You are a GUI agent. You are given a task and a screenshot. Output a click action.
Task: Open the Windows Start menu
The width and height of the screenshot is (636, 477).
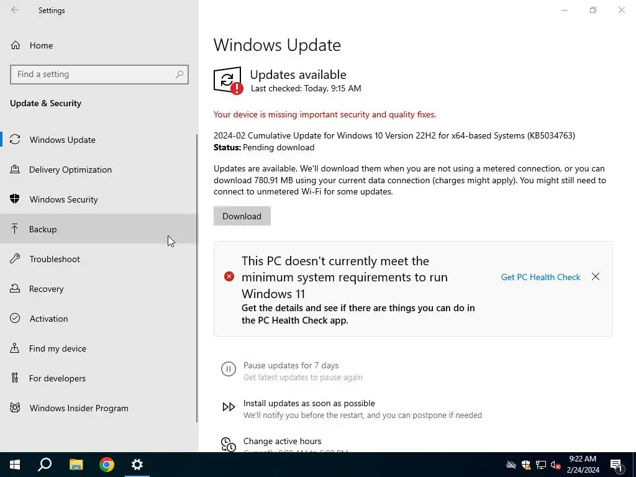click(x=15, y=465)
